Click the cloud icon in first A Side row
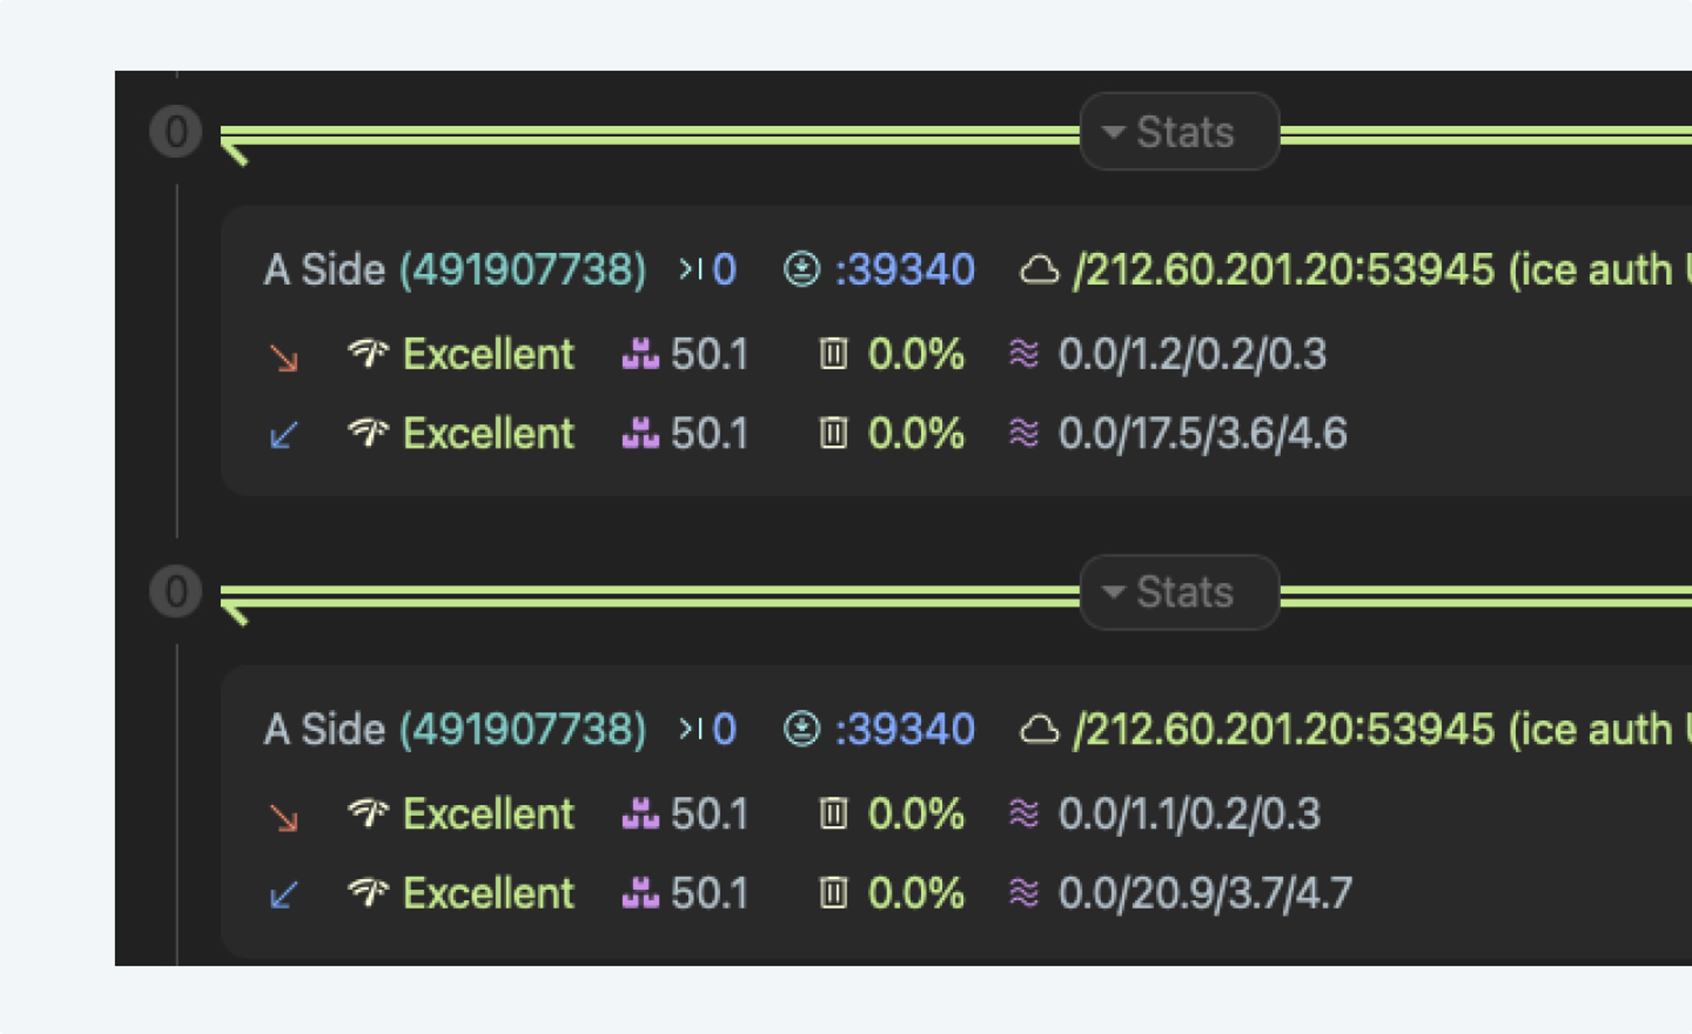Screen dimensions: 1692x1034 click(1039, 270)
